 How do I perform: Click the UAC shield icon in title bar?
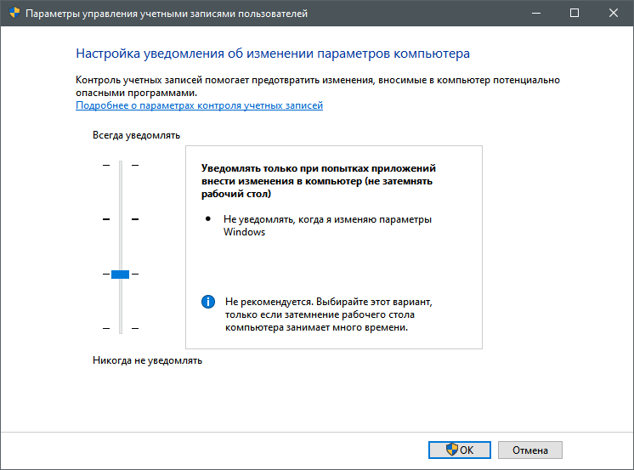pos(14,13)
